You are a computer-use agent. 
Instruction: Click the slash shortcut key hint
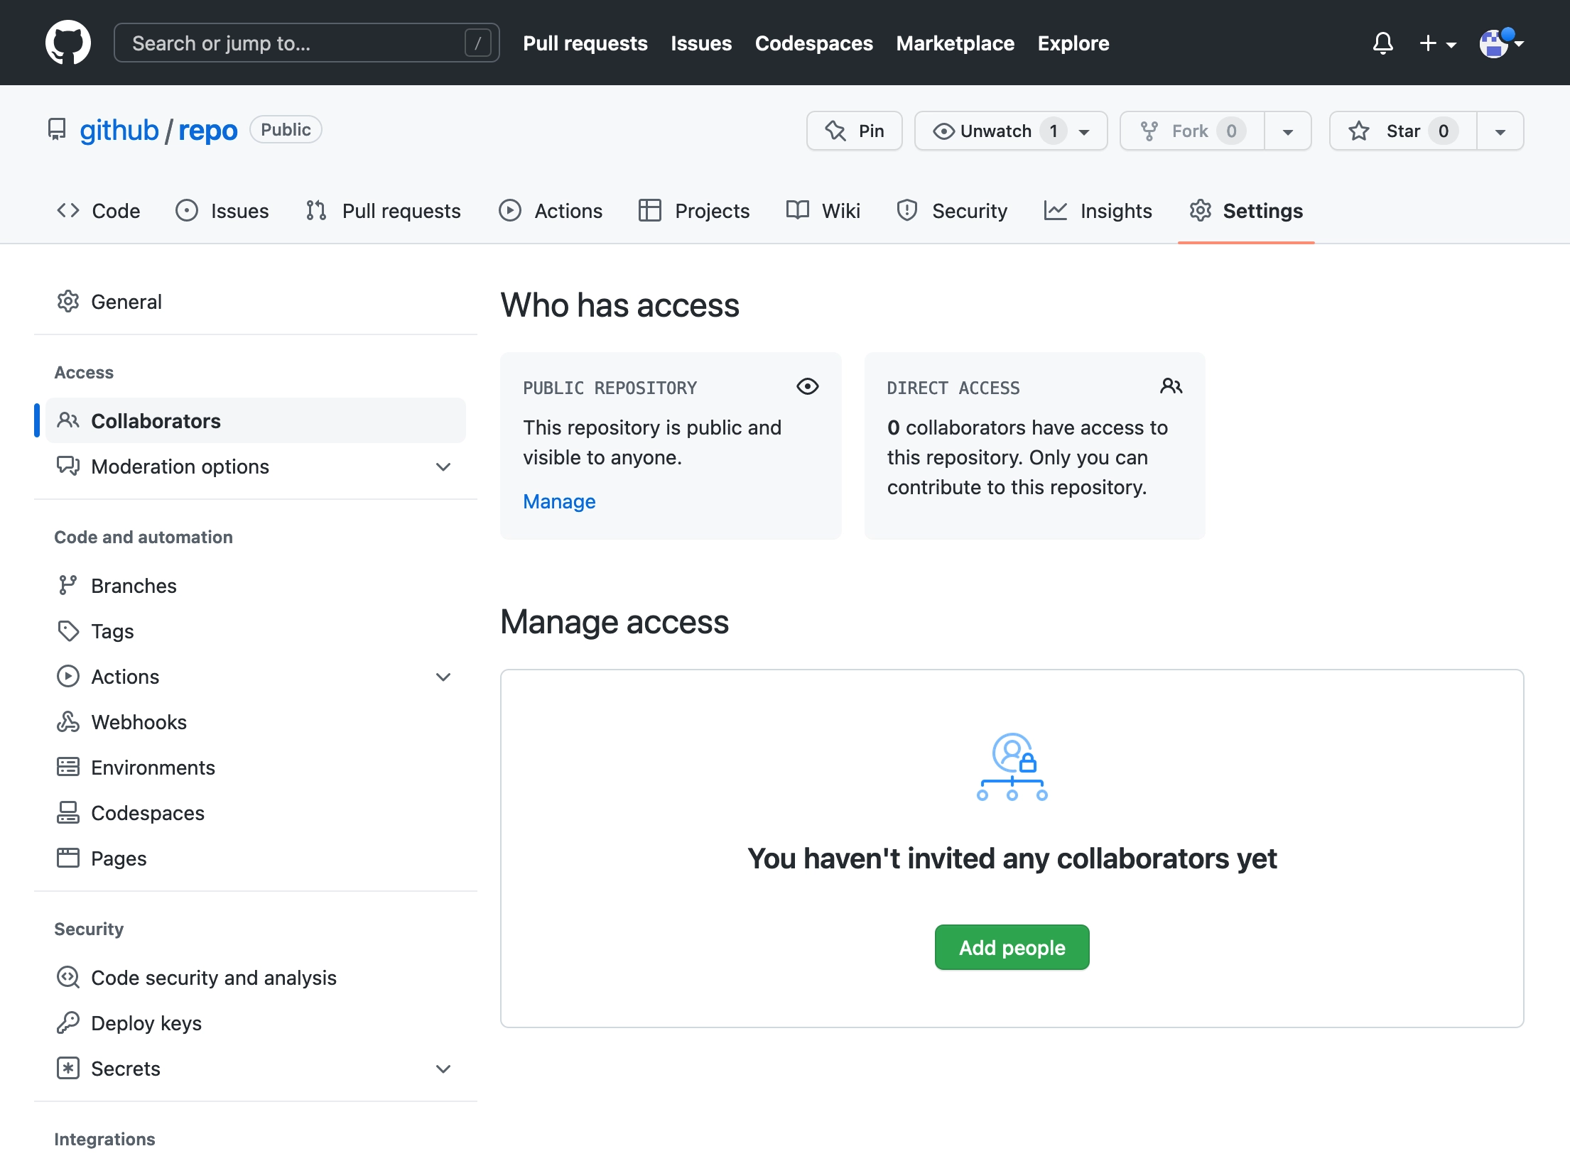[477, 43]
